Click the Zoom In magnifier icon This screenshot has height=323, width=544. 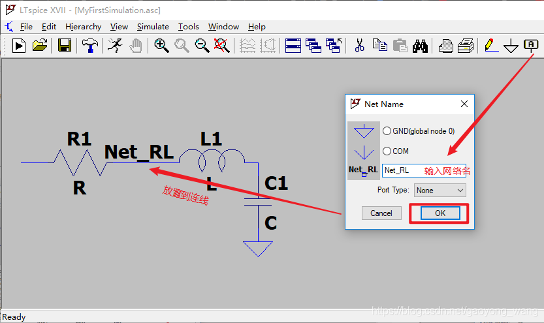coord(161,46)
